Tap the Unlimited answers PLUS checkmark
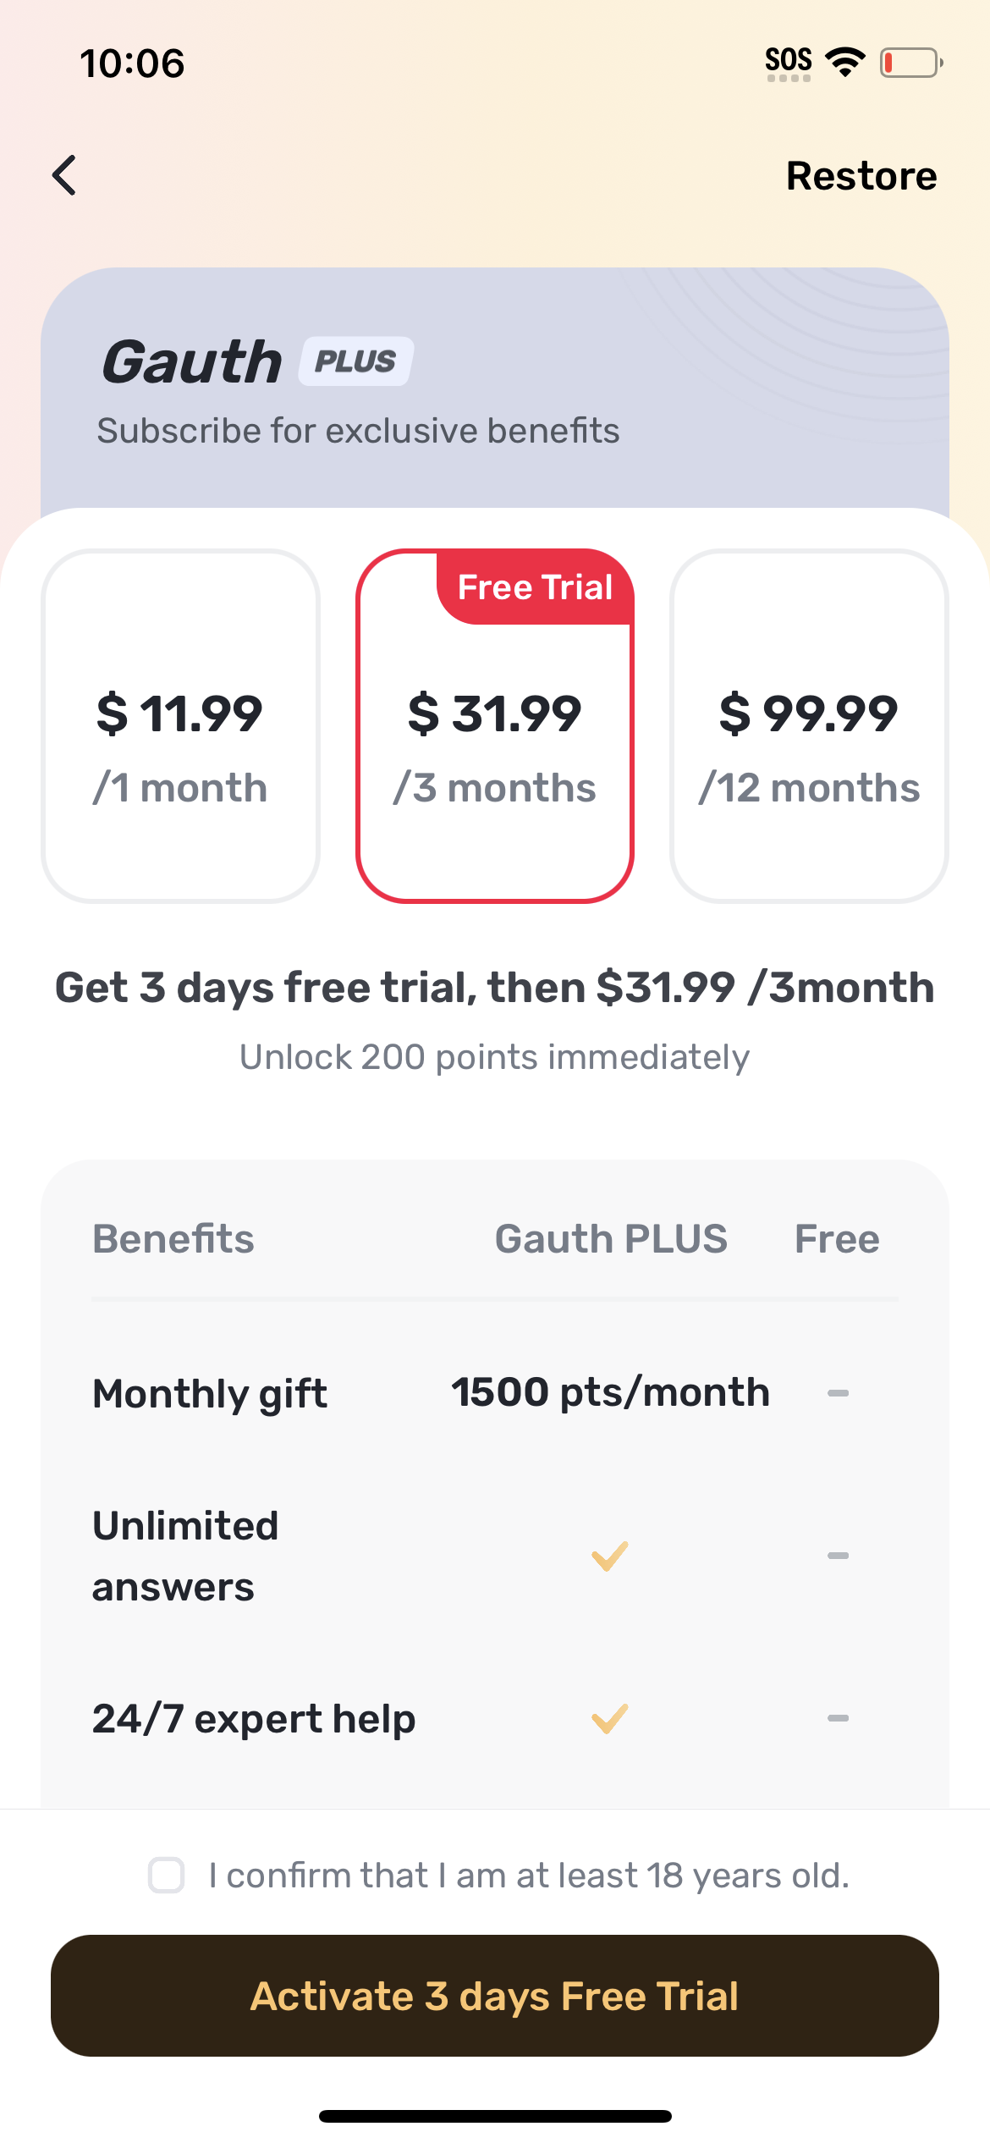 pos(609,1556)
